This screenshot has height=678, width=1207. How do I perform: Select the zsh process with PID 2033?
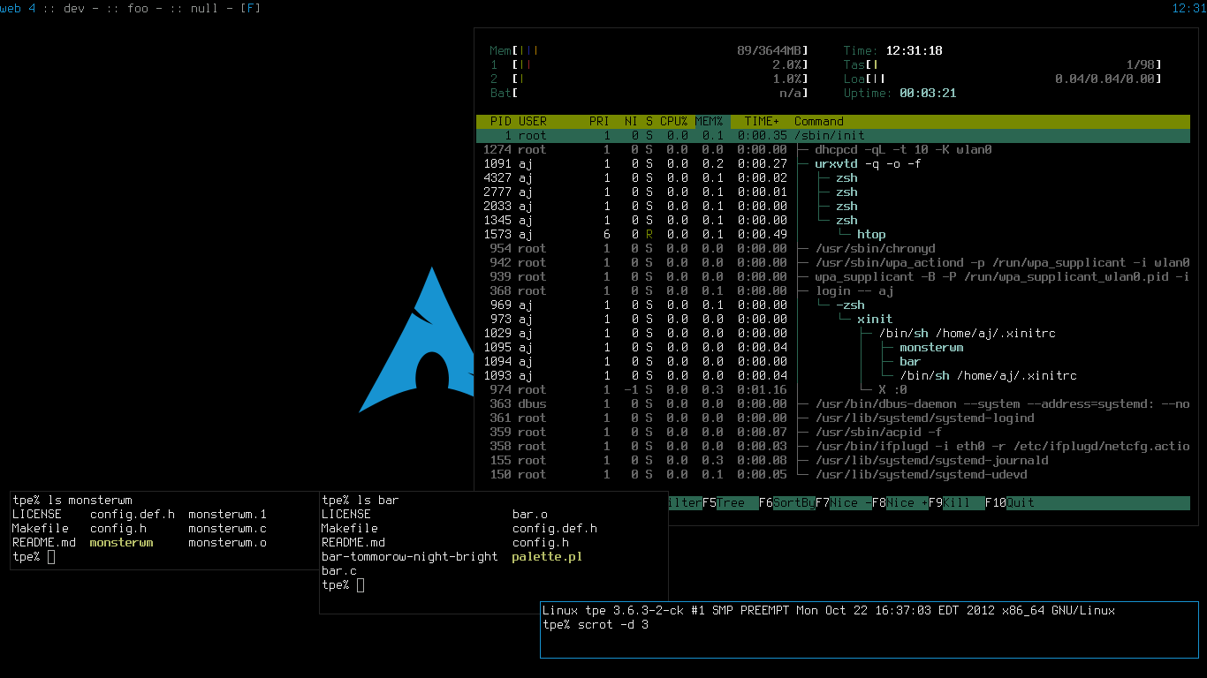pos(833,207)
